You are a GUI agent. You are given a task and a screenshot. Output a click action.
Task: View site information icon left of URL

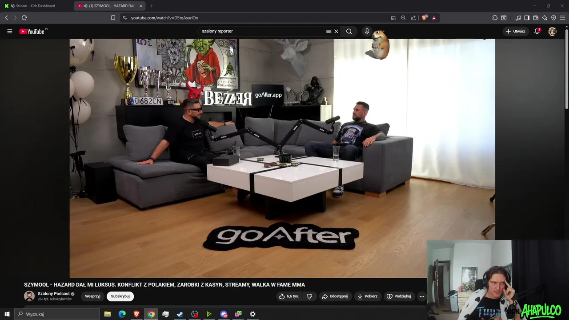(x=124, y=18)
